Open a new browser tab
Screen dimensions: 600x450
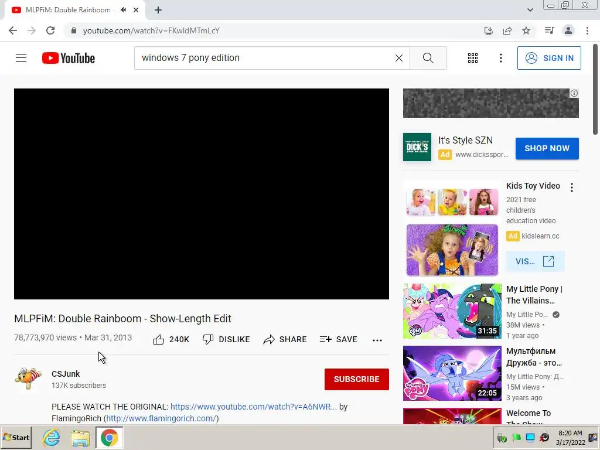click(x=158, y=10)
